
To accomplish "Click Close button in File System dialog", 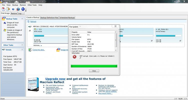I will [94, 71].
